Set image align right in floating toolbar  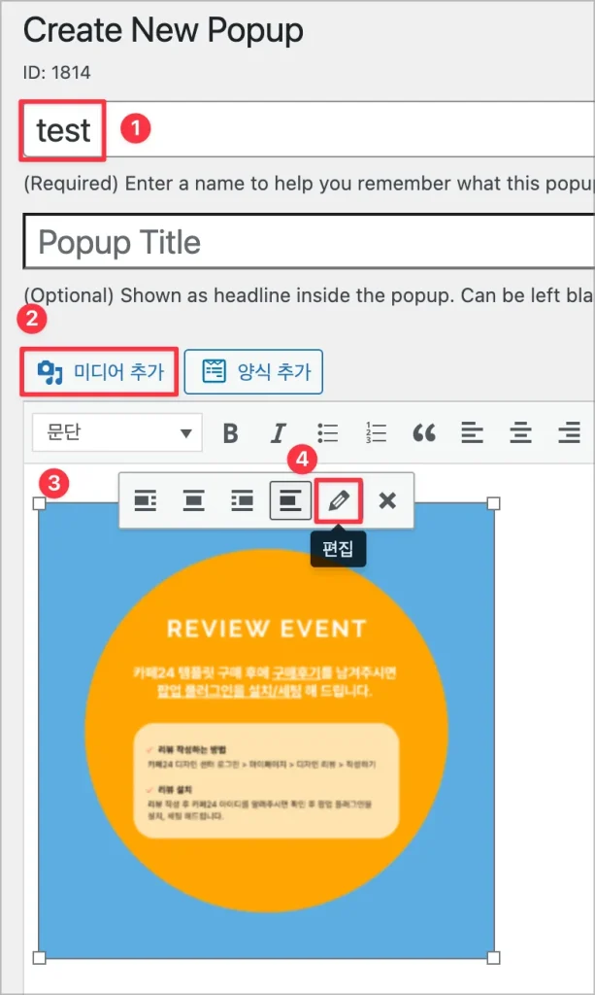242,500
